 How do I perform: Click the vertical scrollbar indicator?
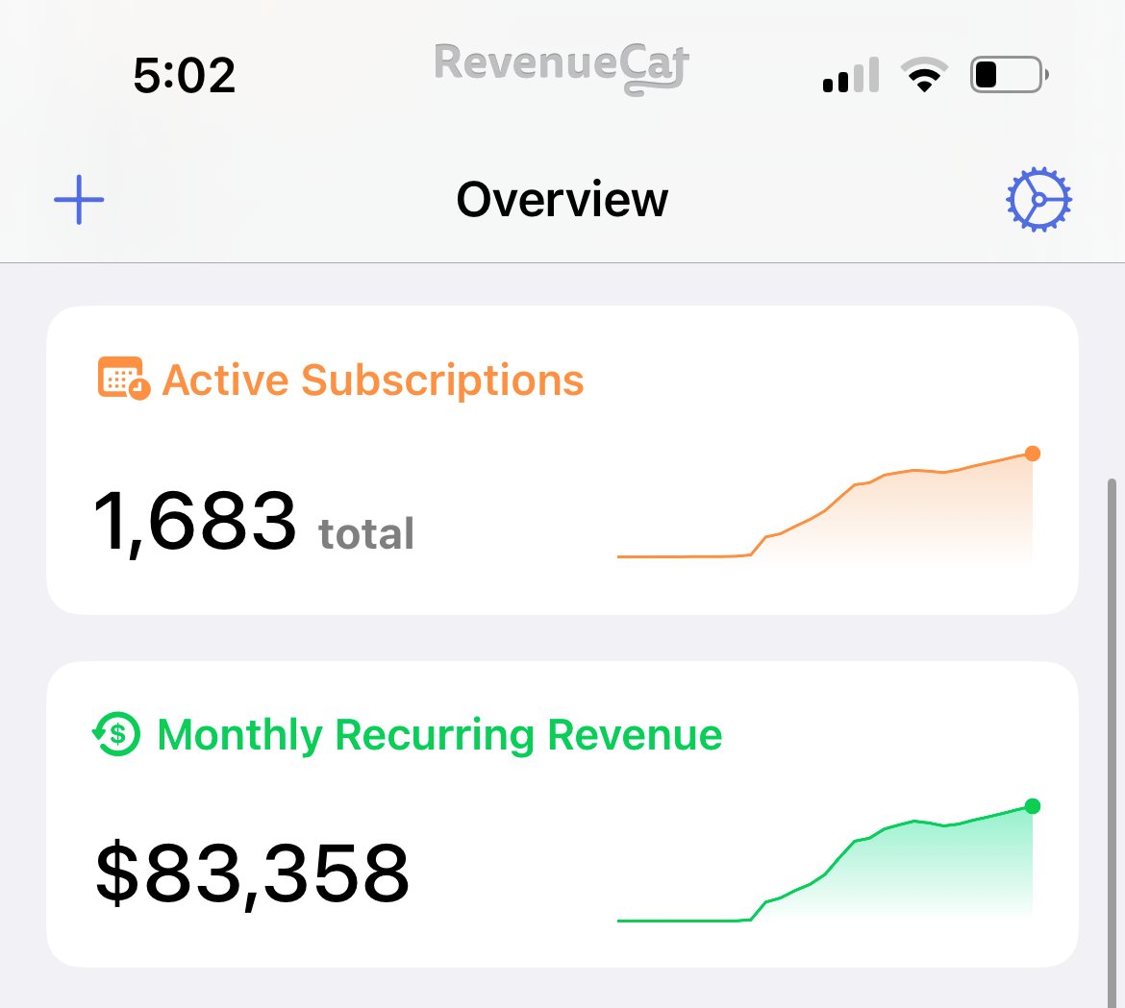1112,743
